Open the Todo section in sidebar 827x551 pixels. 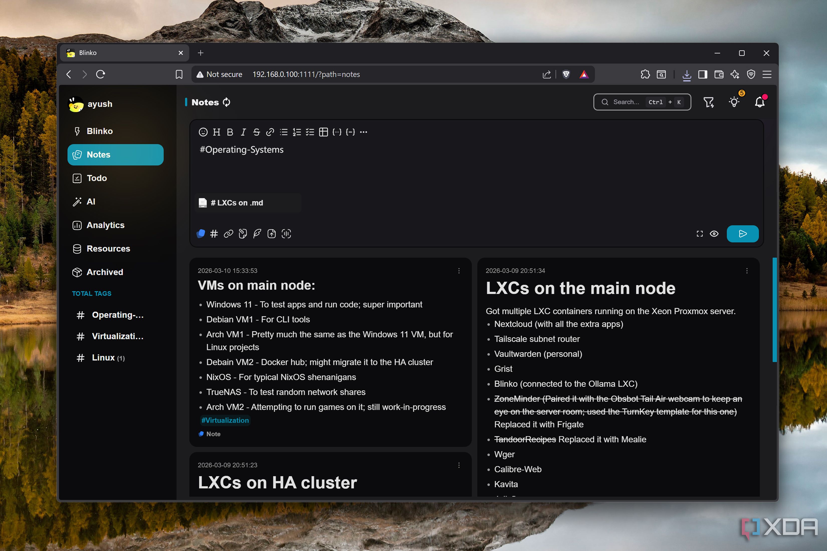(x=115, y=178)
